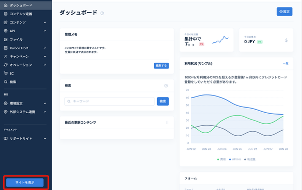
Task: Open ファイル in the sidebar
Action: (x=26, y=39)
